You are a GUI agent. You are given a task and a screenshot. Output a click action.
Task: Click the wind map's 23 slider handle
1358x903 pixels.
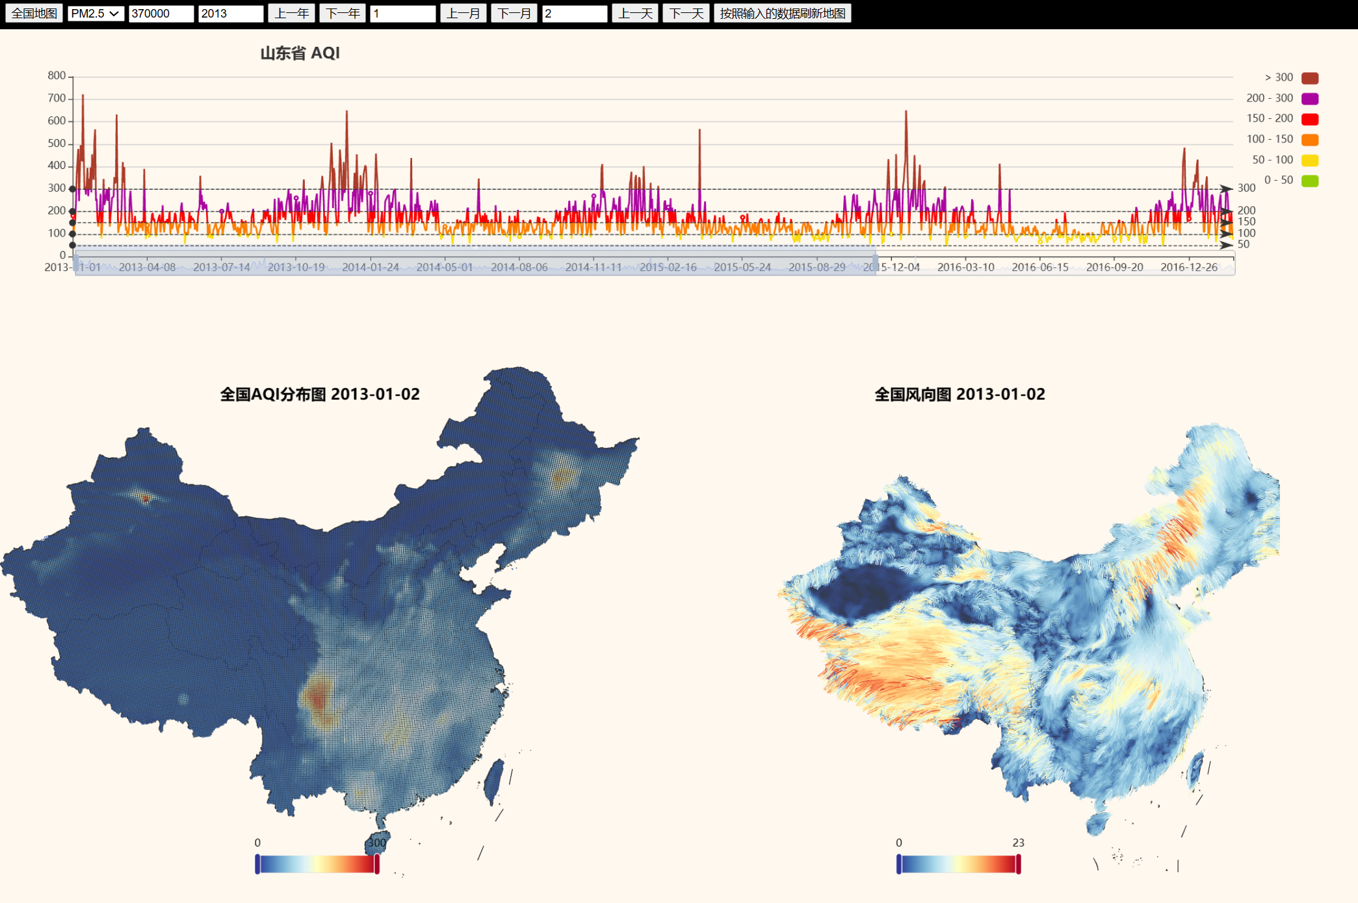click(x=1018, y=864)
